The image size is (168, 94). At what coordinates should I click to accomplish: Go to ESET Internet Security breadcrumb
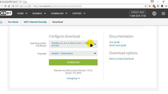point(35,22)
